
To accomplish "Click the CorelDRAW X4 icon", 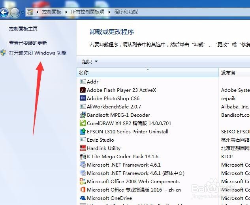I will tap(83, 123).
